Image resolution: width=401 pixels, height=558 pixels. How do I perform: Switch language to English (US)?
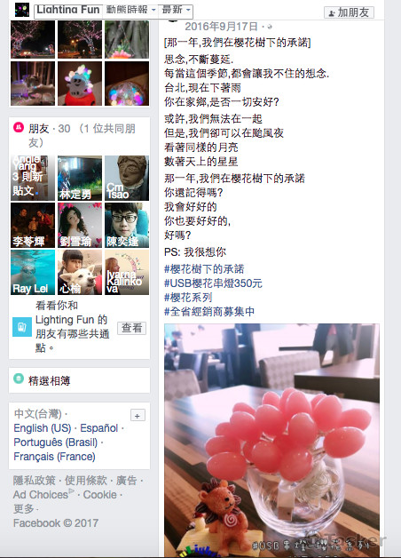43,427
